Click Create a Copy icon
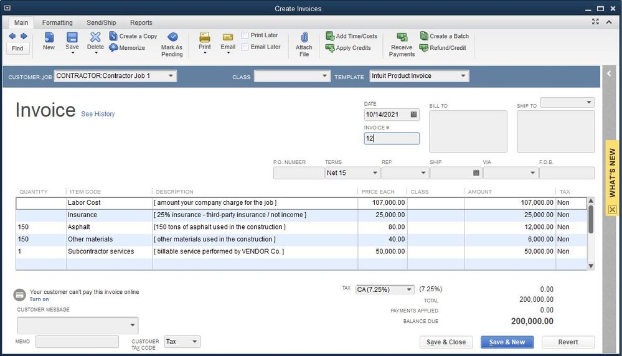The width and height of the screenshot is (622, 356). (113, 36)
